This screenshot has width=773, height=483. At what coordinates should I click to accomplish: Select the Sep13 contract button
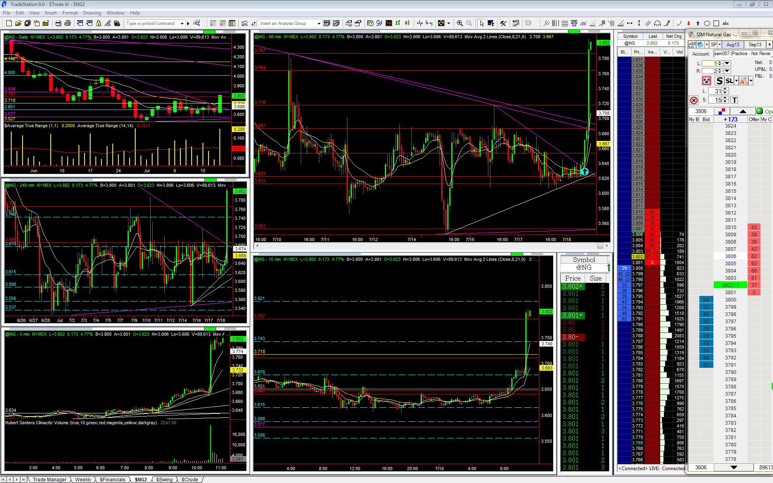point(755,45)
